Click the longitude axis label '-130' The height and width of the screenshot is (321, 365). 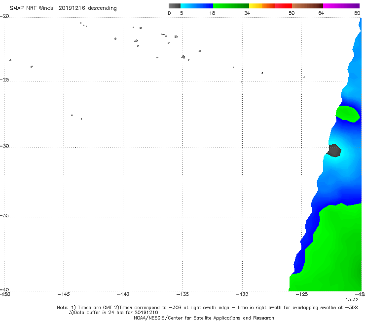click(242, 294)
